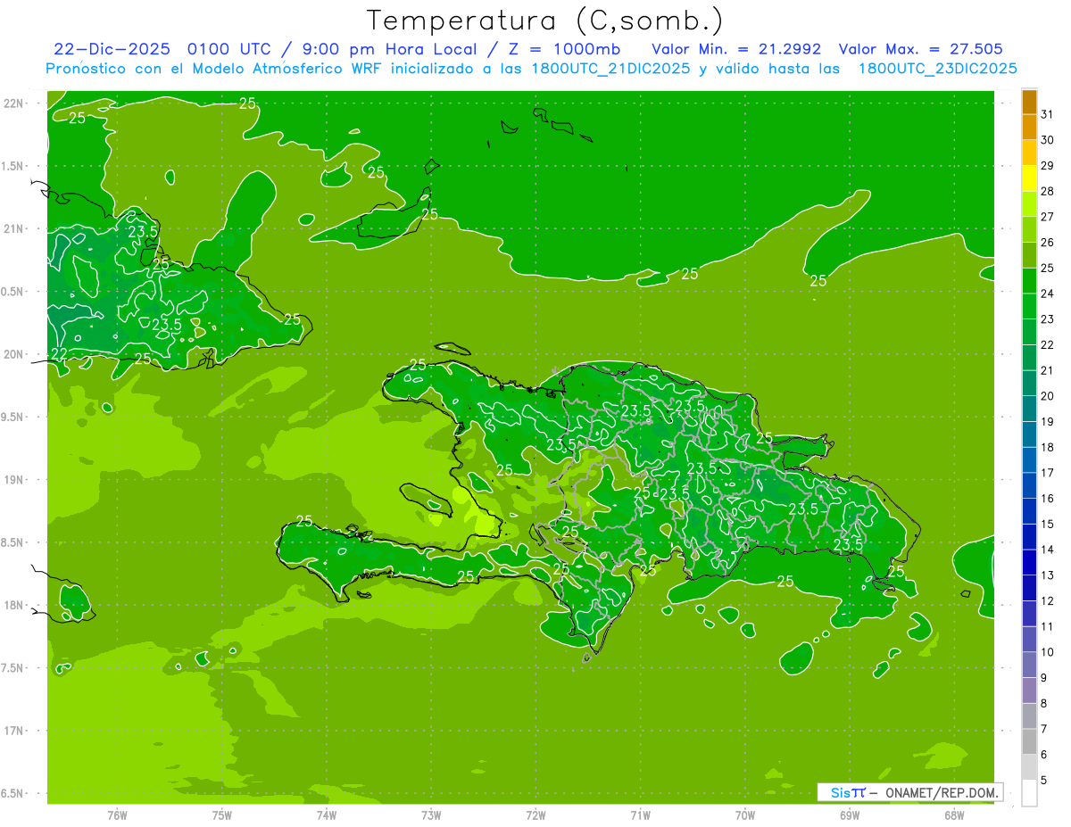Pick the dark blue swatch between 13 and 14

point(1029,562)
